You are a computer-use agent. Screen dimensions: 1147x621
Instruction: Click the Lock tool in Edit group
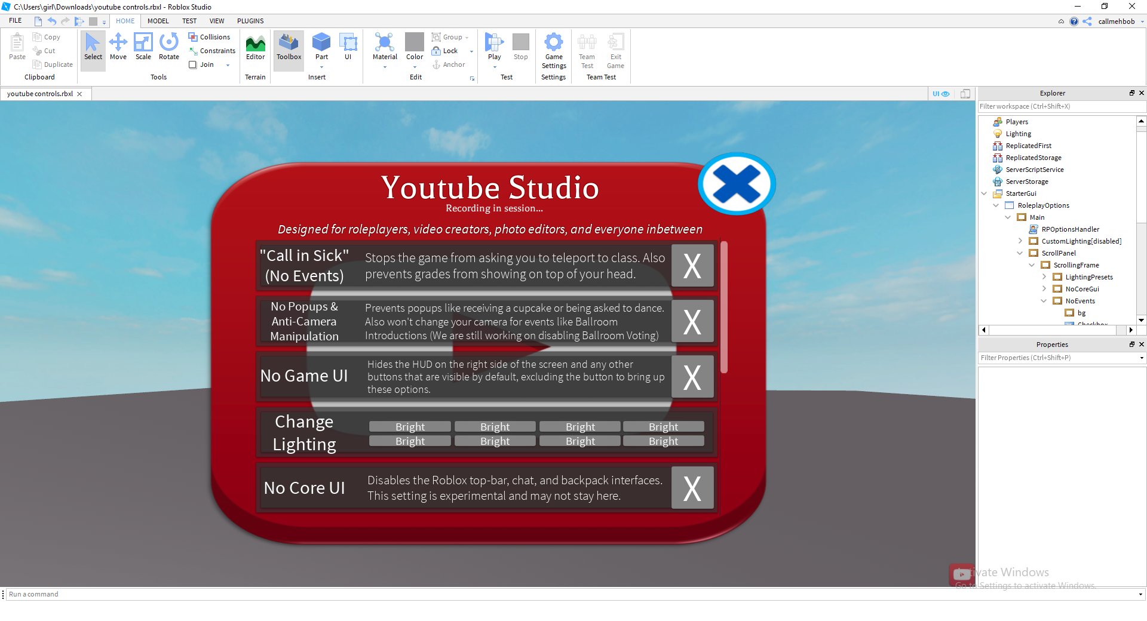coord(445,51)
